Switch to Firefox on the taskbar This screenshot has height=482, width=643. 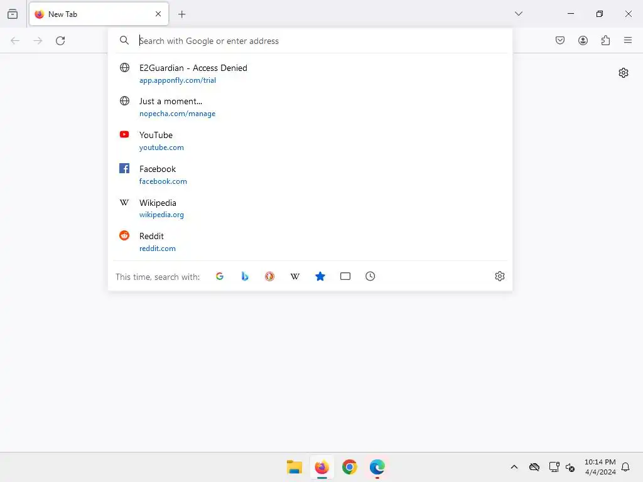(x=322, y=467)
